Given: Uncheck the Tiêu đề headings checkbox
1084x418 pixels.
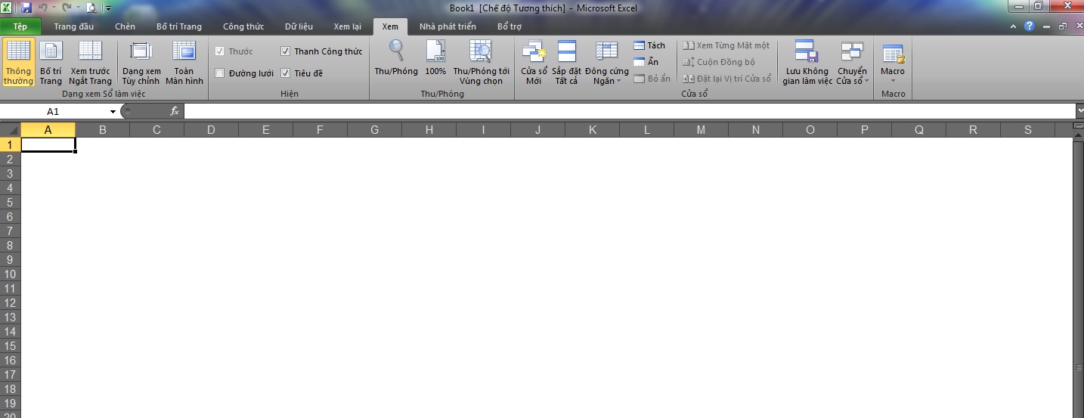Looking at the screenshot, I should (x=285, y=73).
